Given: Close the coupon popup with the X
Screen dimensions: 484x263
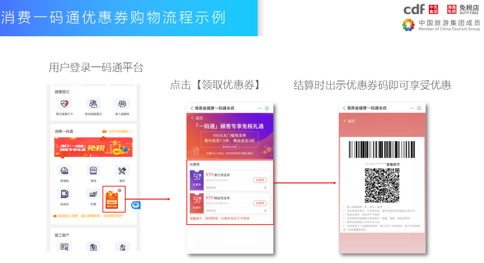Looking at the screenshot, I should [x=120, y=190].
